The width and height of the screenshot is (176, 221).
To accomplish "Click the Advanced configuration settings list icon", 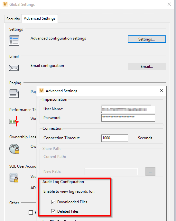I will point(14,41).
